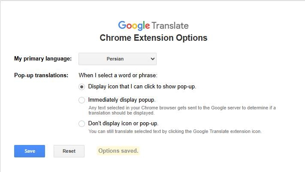Click the When I select a word or phrase text
Viewport: 305px width, 172px height.
click(118, 75)
